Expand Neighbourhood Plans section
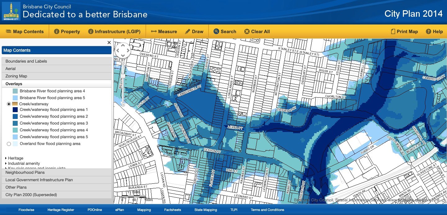 point(56,173)
